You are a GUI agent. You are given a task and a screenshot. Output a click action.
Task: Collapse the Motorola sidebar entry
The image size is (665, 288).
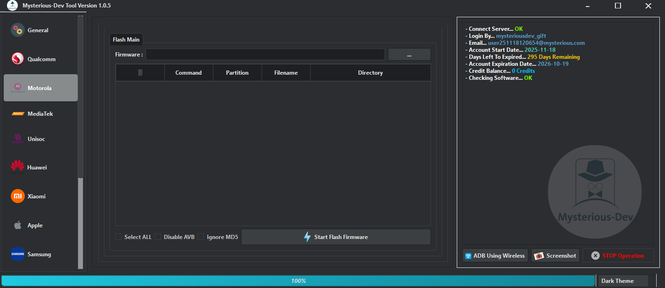pos(40,87)
